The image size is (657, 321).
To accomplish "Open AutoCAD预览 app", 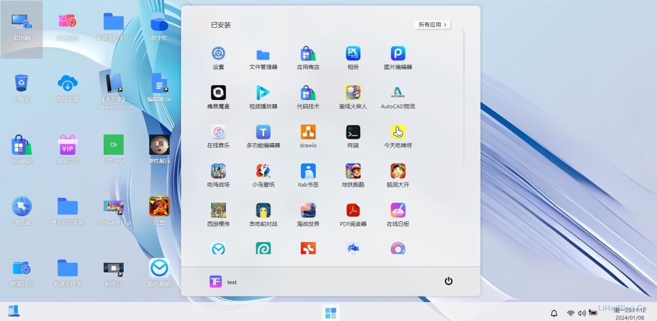I will coord(398,97).
